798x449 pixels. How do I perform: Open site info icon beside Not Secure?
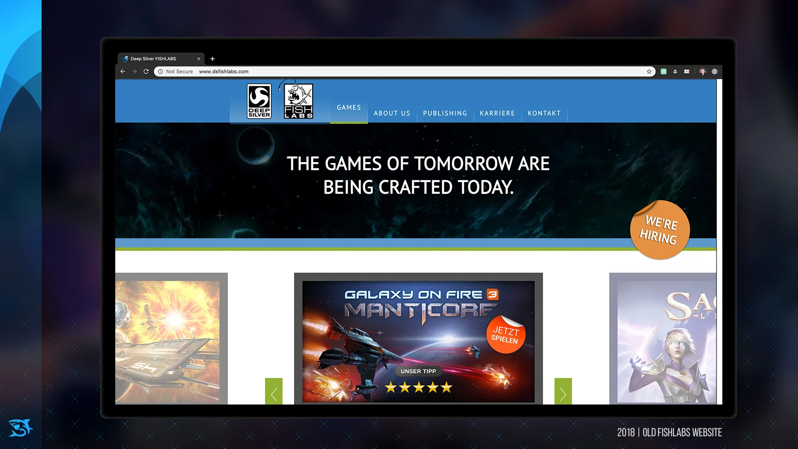[160, 72]
